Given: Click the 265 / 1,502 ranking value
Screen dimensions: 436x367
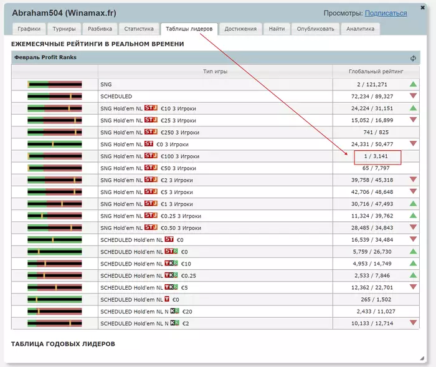Looking at the screenshot, I should pos(376,299).
